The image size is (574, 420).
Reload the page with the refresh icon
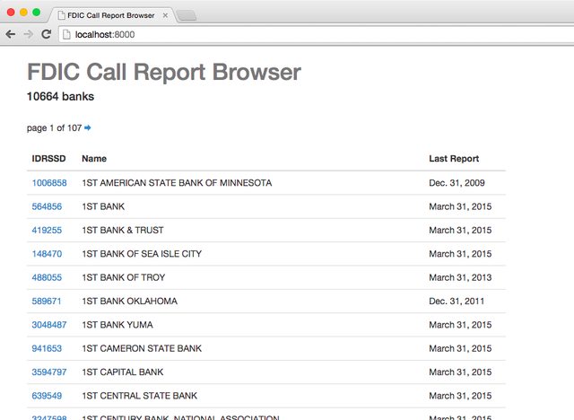46,34
